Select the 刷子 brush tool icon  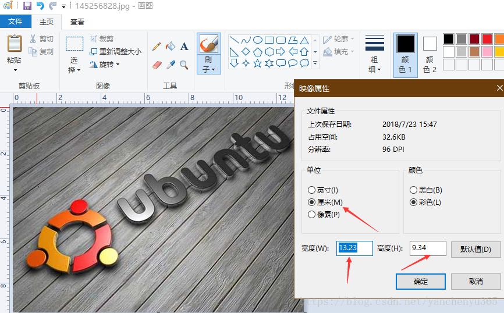point(209,44)
